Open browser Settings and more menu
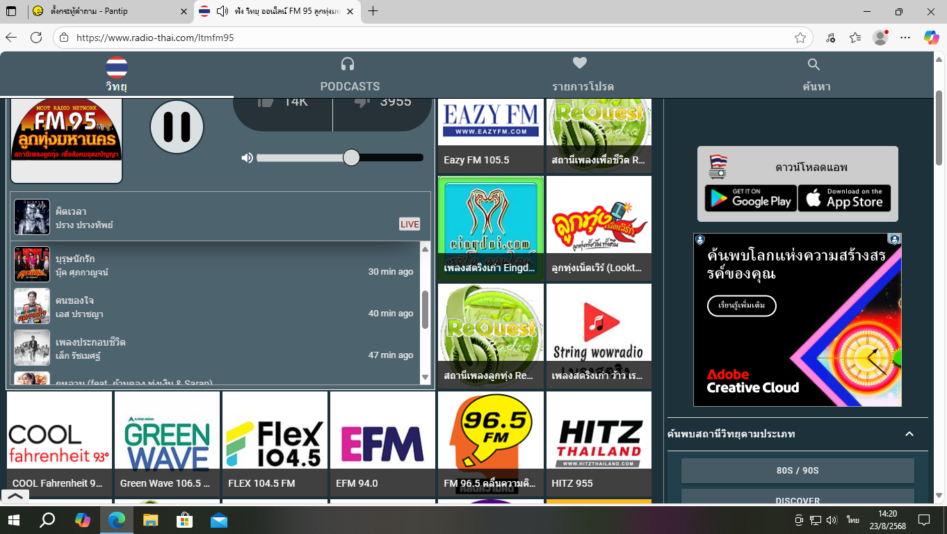 click(x=905, y=38)
